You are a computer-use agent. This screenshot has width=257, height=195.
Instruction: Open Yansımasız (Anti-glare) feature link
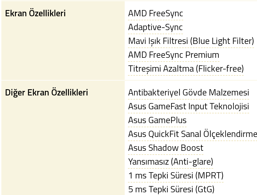170,162
